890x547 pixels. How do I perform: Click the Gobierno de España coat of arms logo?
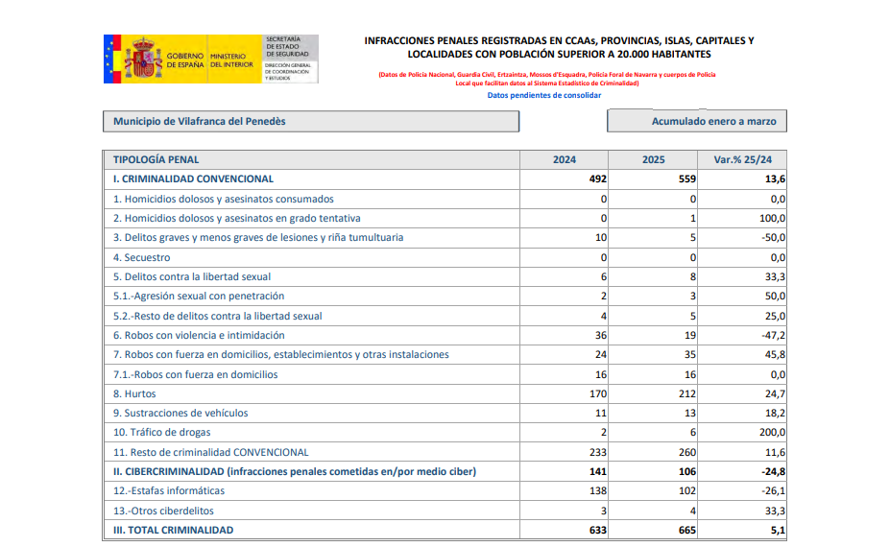pyautogui.click(x=142, y=59)
